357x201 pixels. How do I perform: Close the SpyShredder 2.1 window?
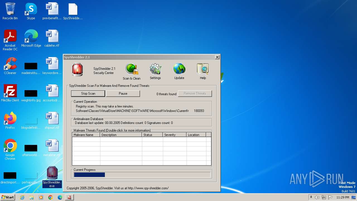[217, 57]
